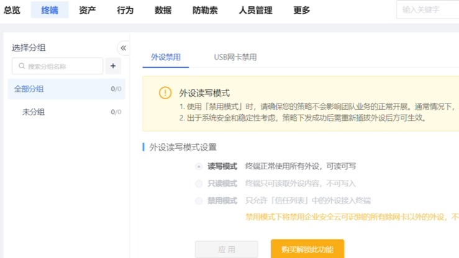The height and width of the screenshot is (258, 459).
Task: Switch to the 外设禁用 tab
Action: click(x=166, y=58)
